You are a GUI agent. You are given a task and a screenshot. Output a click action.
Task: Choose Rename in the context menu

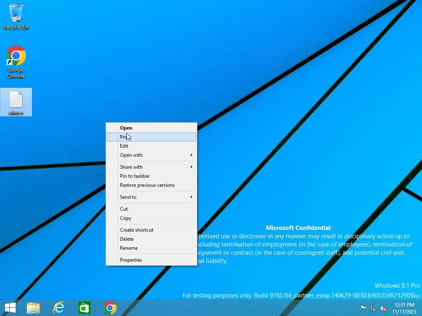pyautogui.click(x=151, y=248)
